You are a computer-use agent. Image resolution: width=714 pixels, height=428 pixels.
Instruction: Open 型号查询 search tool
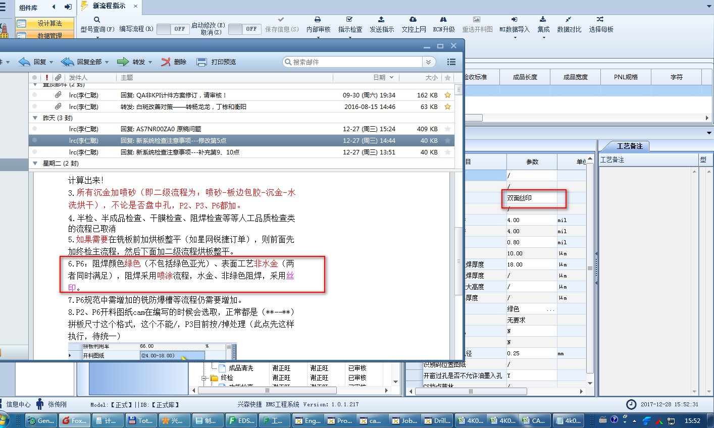pyautogui.click(x=97, y=25)
